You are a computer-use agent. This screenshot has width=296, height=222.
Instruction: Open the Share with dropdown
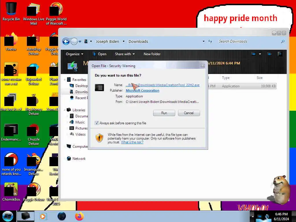click(125, 54)
